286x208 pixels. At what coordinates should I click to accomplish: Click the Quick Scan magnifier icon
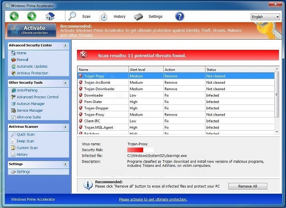(13, 134)
